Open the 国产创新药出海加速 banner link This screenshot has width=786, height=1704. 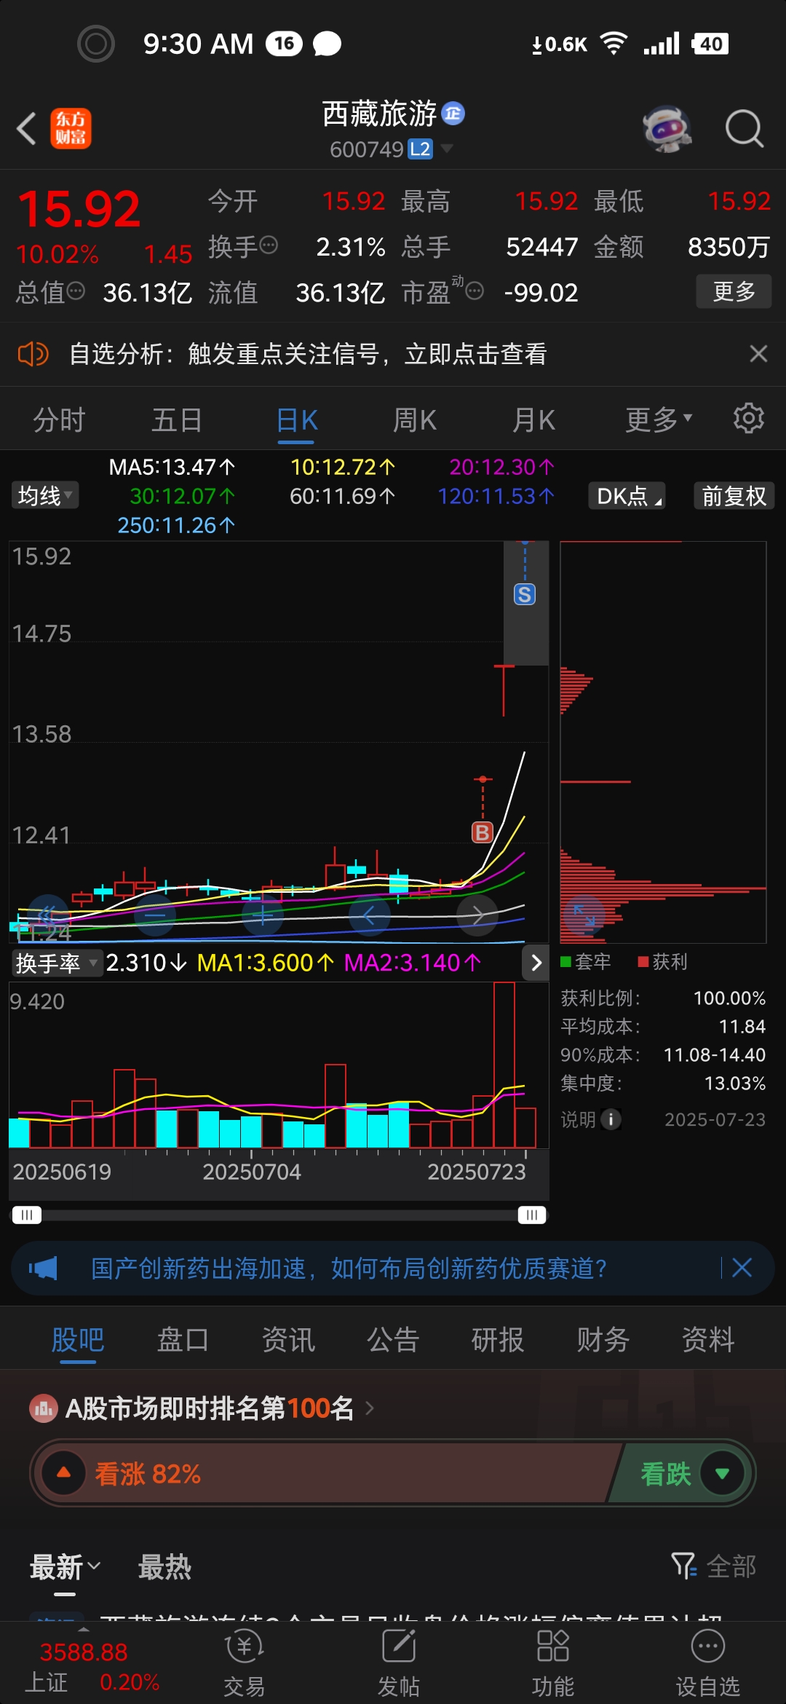[x=349, y=1269]
